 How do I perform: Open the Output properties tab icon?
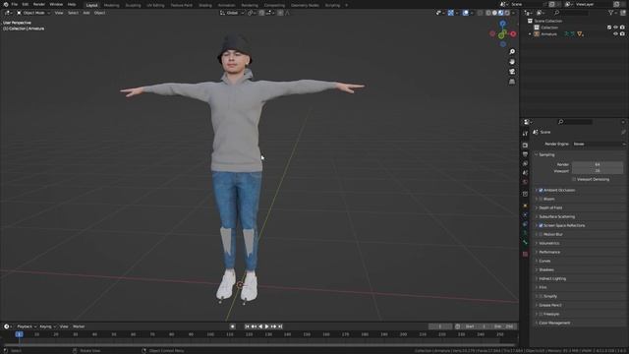pyautogui.click(x=525, y=154)
